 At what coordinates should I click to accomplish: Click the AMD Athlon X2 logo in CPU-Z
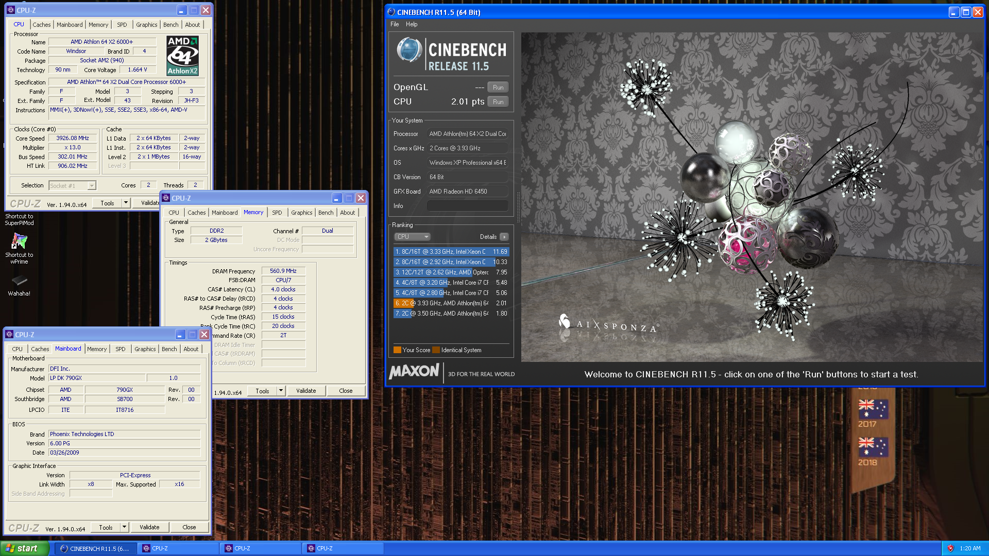tap(182, 56)
